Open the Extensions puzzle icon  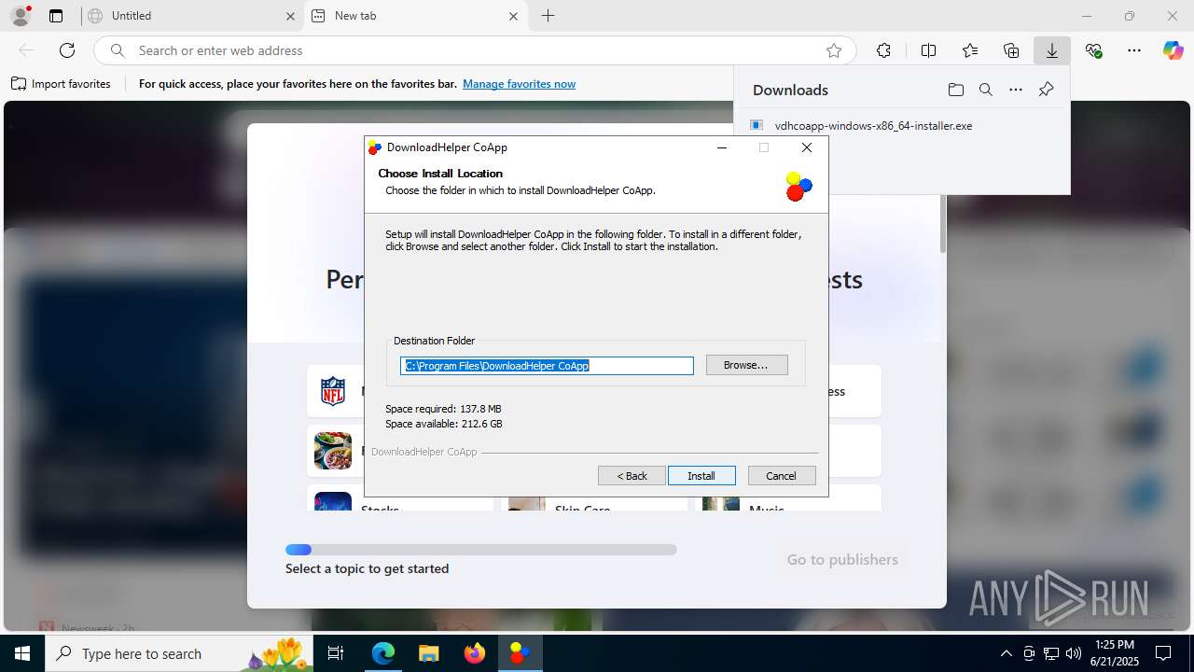point(883,50)
